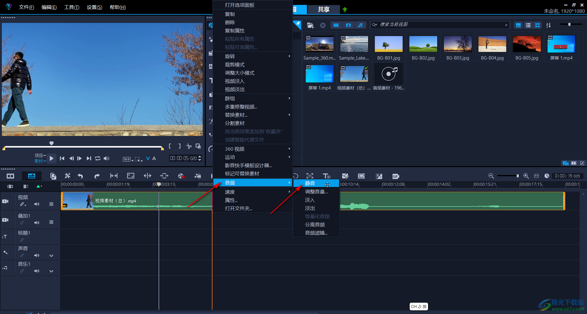The height and width of the screenshot is (314, 587).
Task: Expand the 速度 submenu
Action: click(x=253, y=192)
